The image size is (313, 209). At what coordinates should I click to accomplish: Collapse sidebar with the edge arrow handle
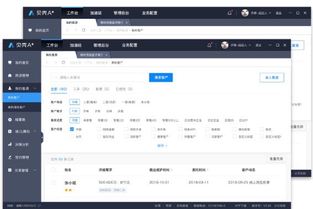42,137
